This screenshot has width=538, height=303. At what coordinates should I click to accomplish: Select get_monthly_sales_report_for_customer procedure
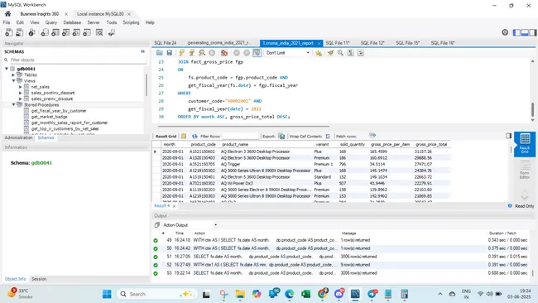pos(70,123)
